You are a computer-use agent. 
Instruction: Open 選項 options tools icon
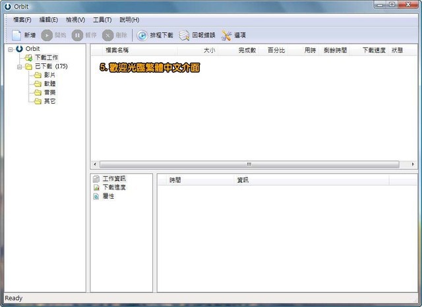pos(226,35)
